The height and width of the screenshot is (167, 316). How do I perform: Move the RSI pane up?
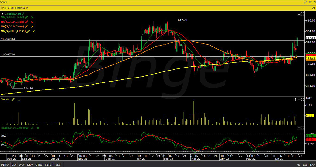point(299,128)
